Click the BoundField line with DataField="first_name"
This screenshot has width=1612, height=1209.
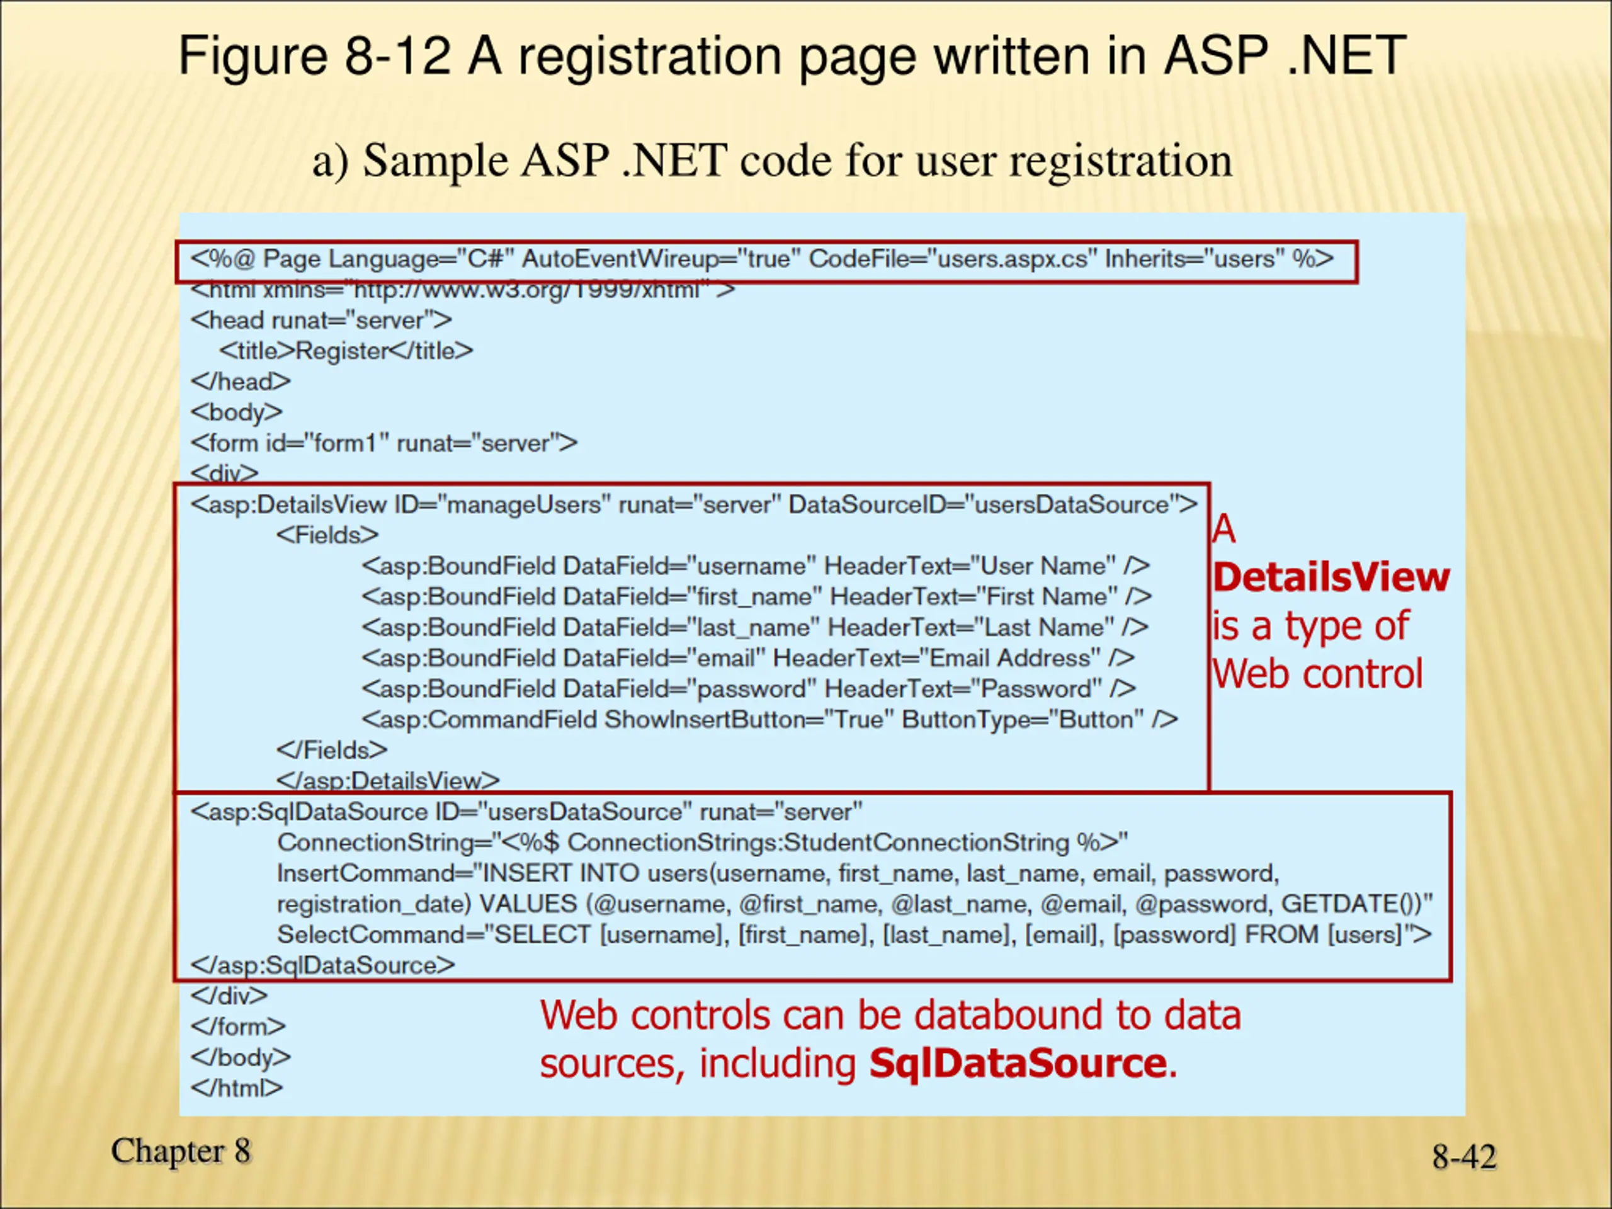tap(756, 596)
